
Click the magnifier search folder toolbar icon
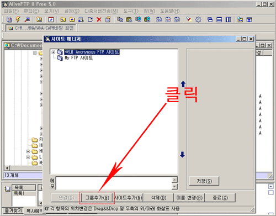tap(39, 19)
